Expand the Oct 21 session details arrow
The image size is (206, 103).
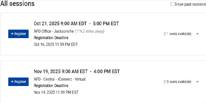(197, 34)
